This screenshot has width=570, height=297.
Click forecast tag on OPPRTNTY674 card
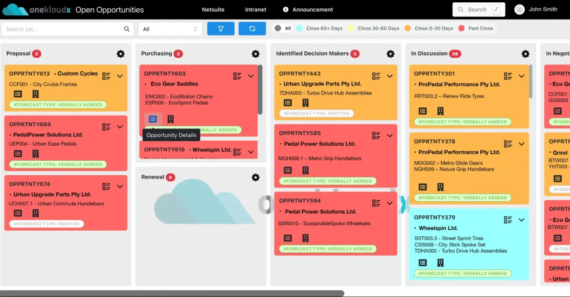coord(47,224)
